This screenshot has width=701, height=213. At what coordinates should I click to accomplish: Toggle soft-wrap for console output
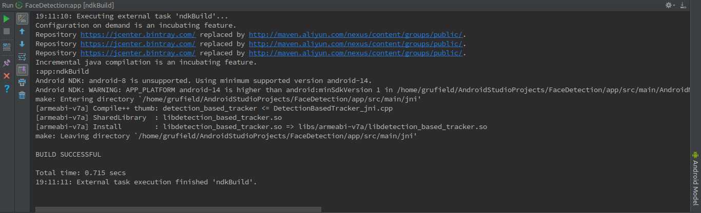coord(22,57)
